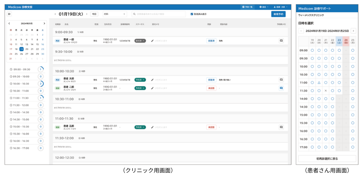Open booking memo icon for 患者 太郎

pos(281,80)
